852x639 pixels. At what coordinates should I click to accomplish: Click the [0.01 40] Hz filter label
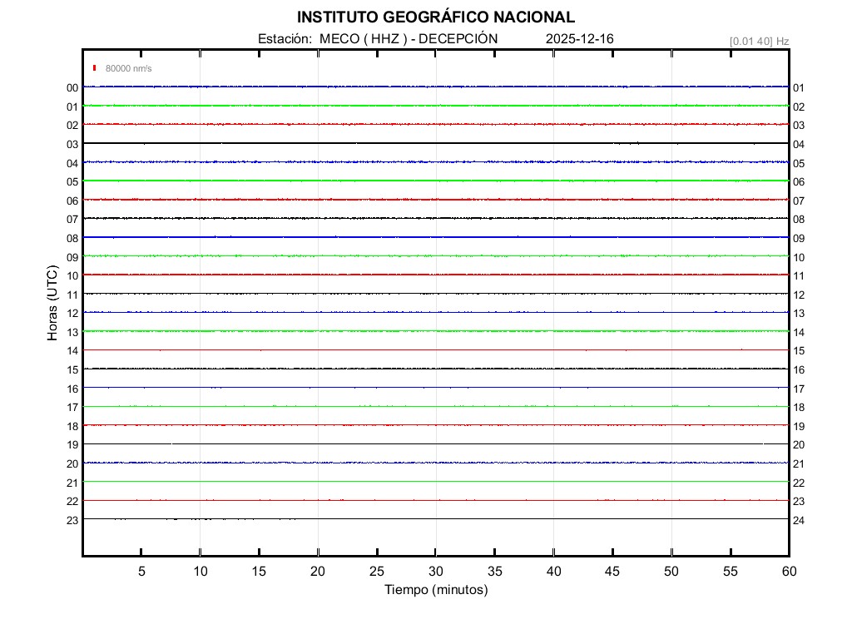[759, 41]
